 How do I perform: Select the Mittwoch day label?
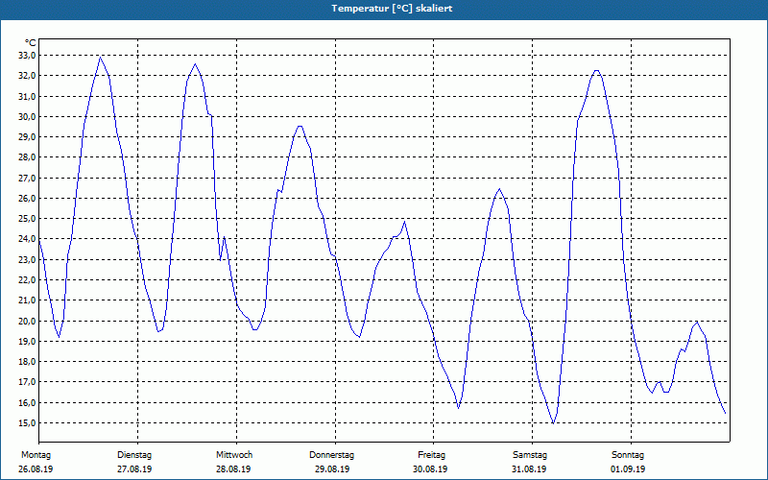click(x=234, y=455)
